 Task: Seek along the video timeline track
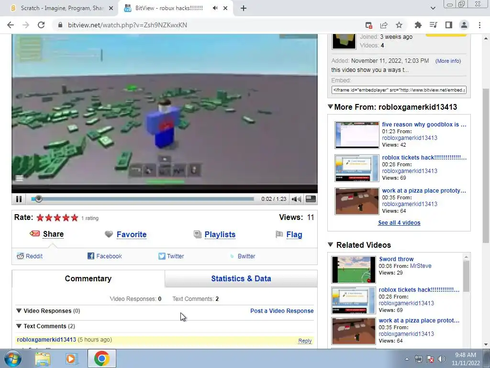pyautogui.click(x=143, y=199)
